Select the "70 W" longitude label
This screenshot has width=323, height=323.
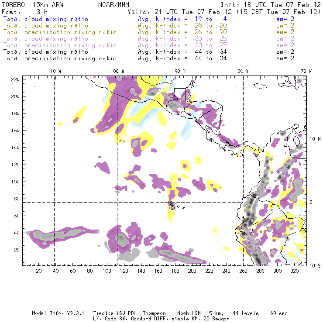(x=306, y=71)
